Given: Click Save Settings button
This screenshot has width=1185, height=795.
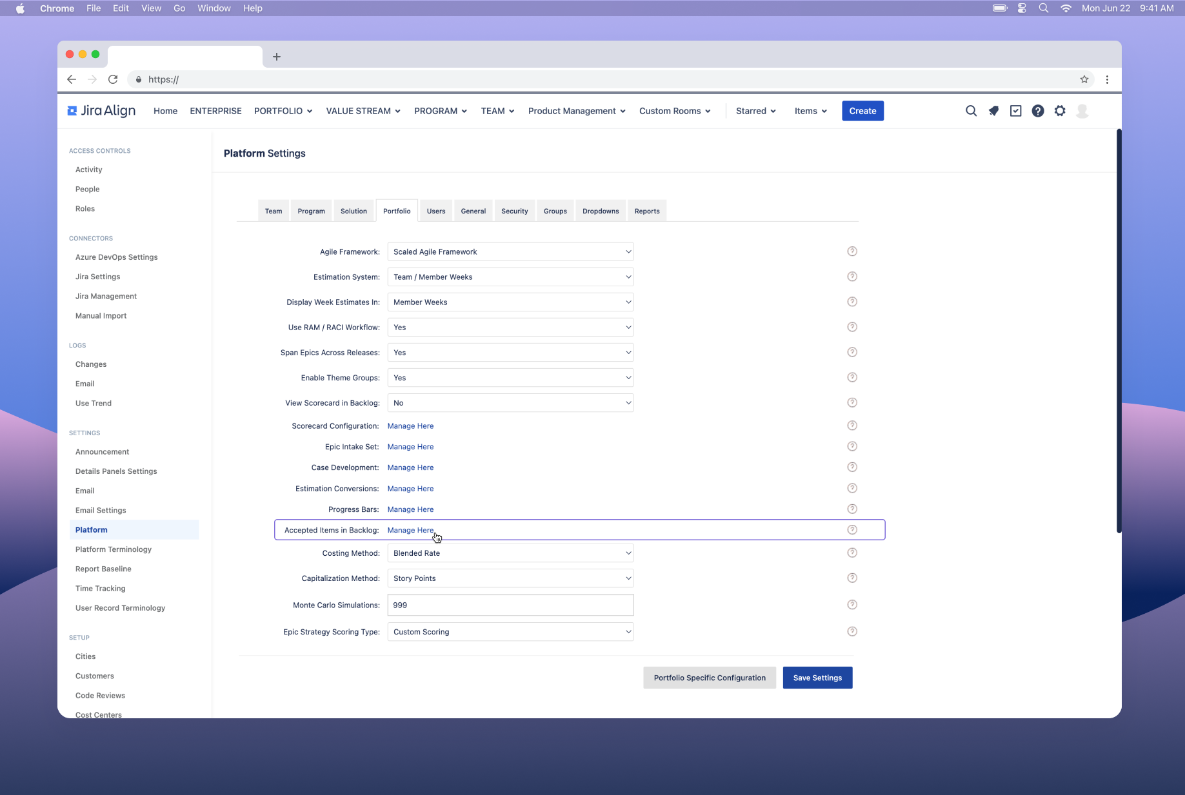Looking at the screenshot, I should [817, 678].
